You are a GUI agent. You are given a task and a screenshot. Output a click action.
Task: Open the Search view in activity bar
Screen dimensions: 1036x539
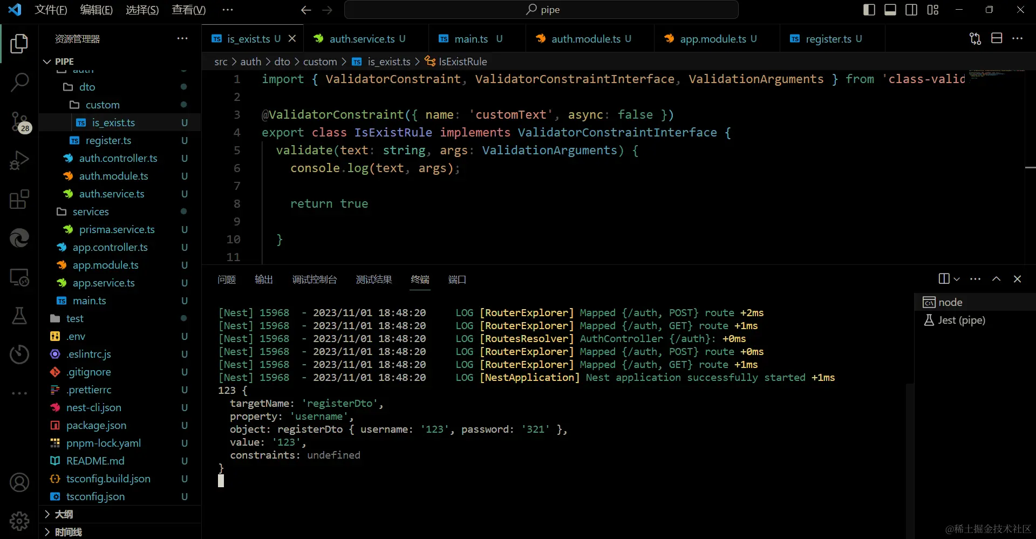19,83
